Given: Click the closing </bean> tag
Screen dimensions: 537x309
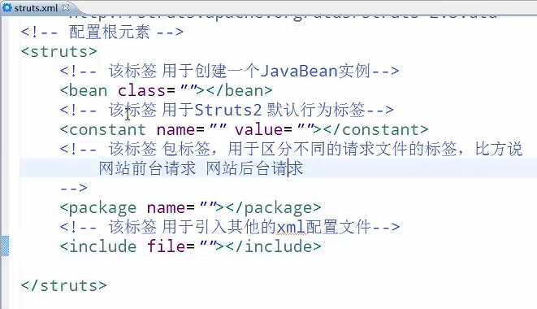Looking at the screenshot, I should point(239,90).
